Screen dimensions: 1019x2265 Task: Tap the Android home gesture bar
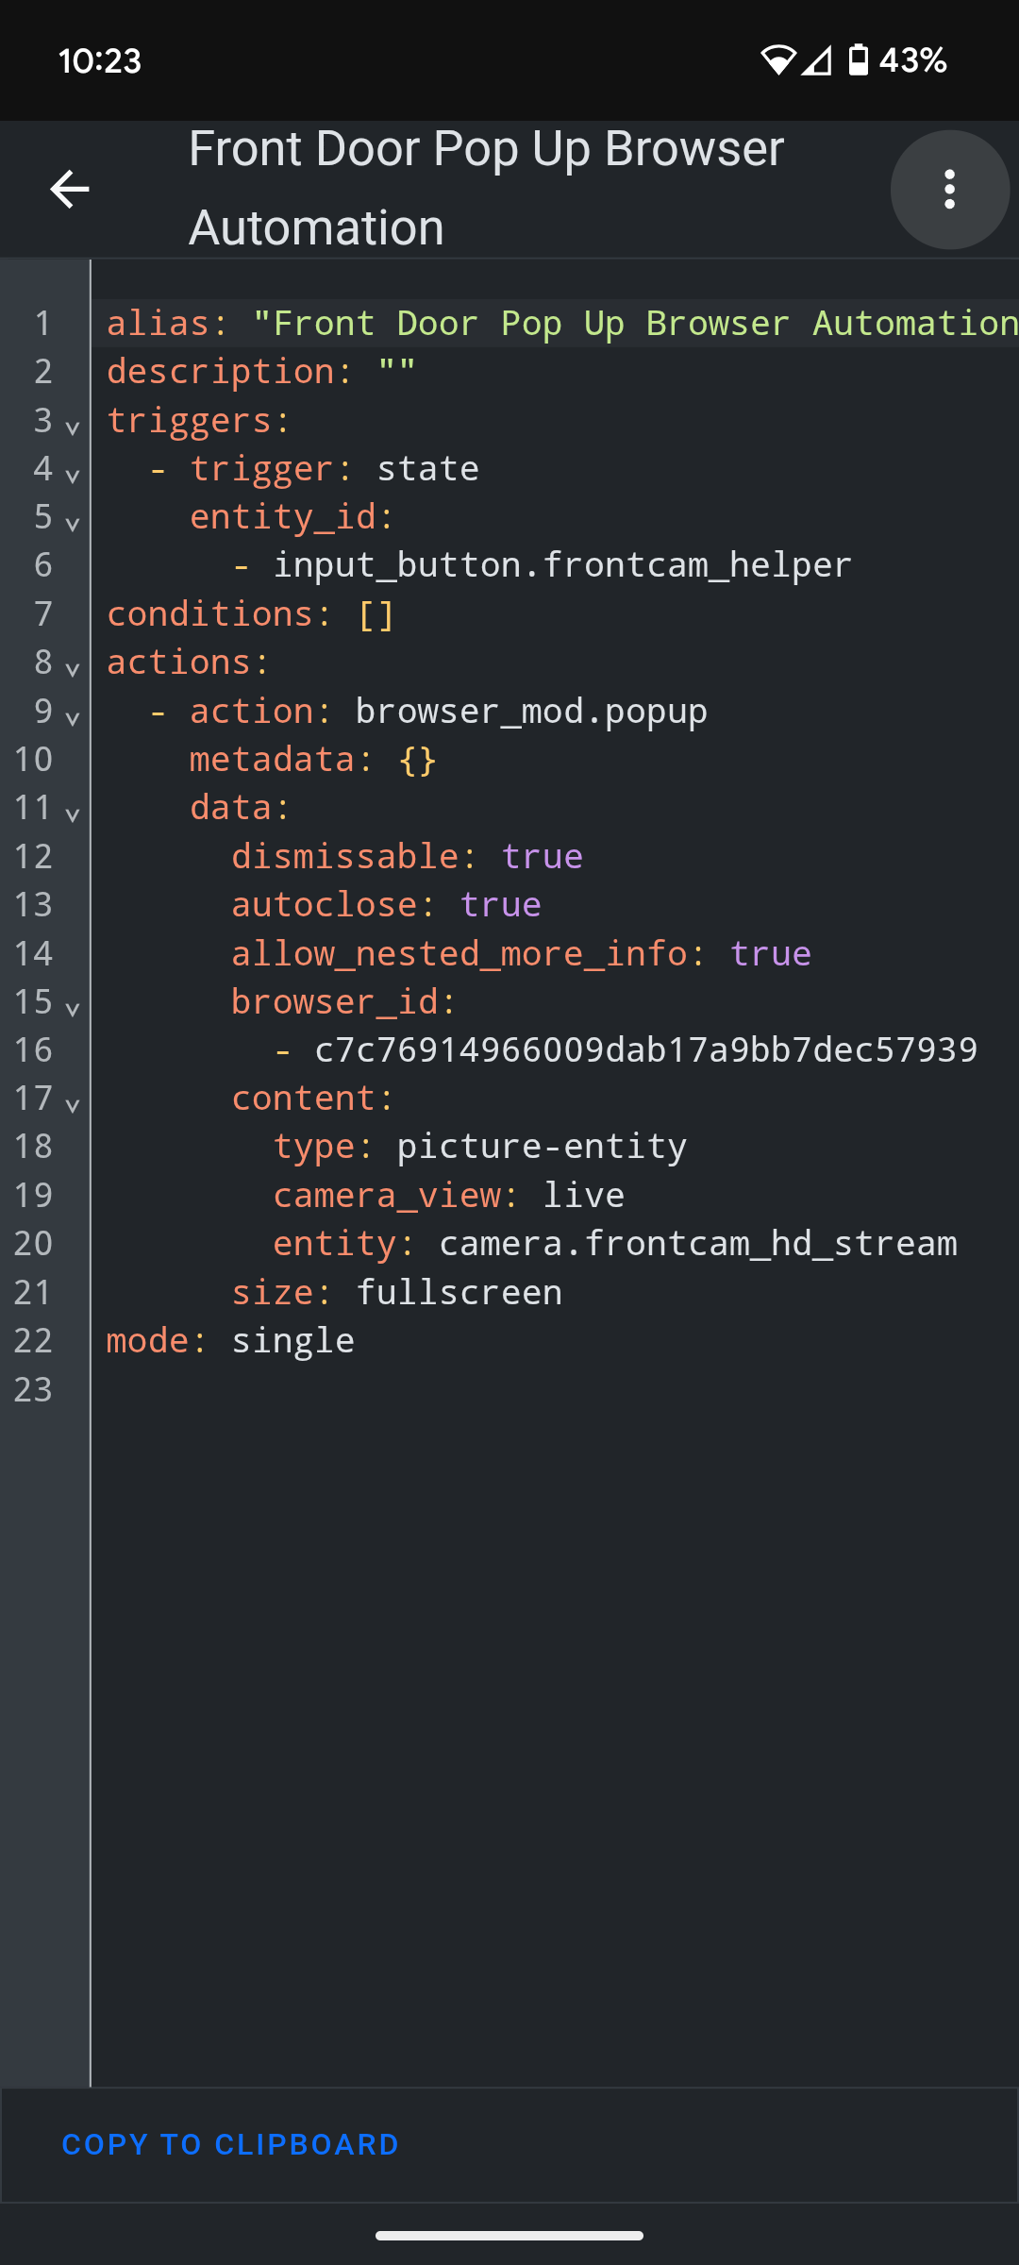tap(509, 2236)
